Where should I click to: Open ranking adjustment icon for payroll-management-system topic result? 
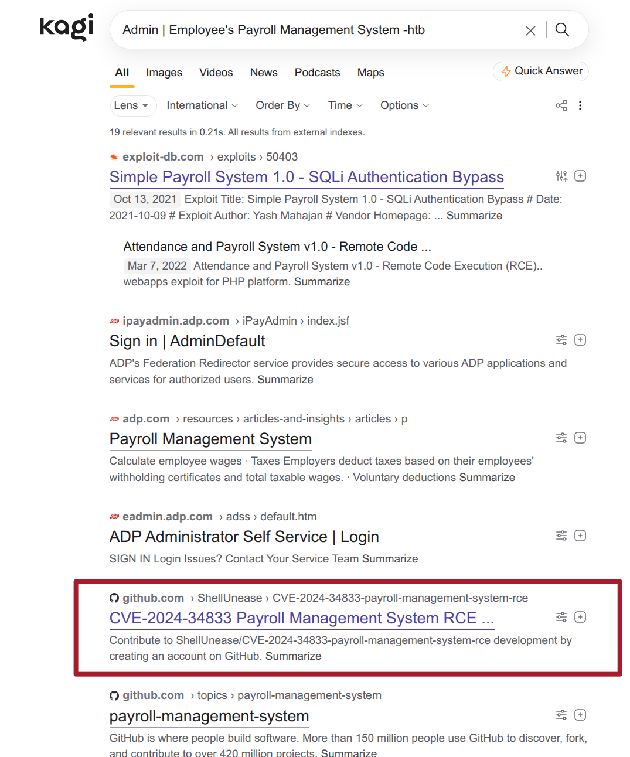561,715
